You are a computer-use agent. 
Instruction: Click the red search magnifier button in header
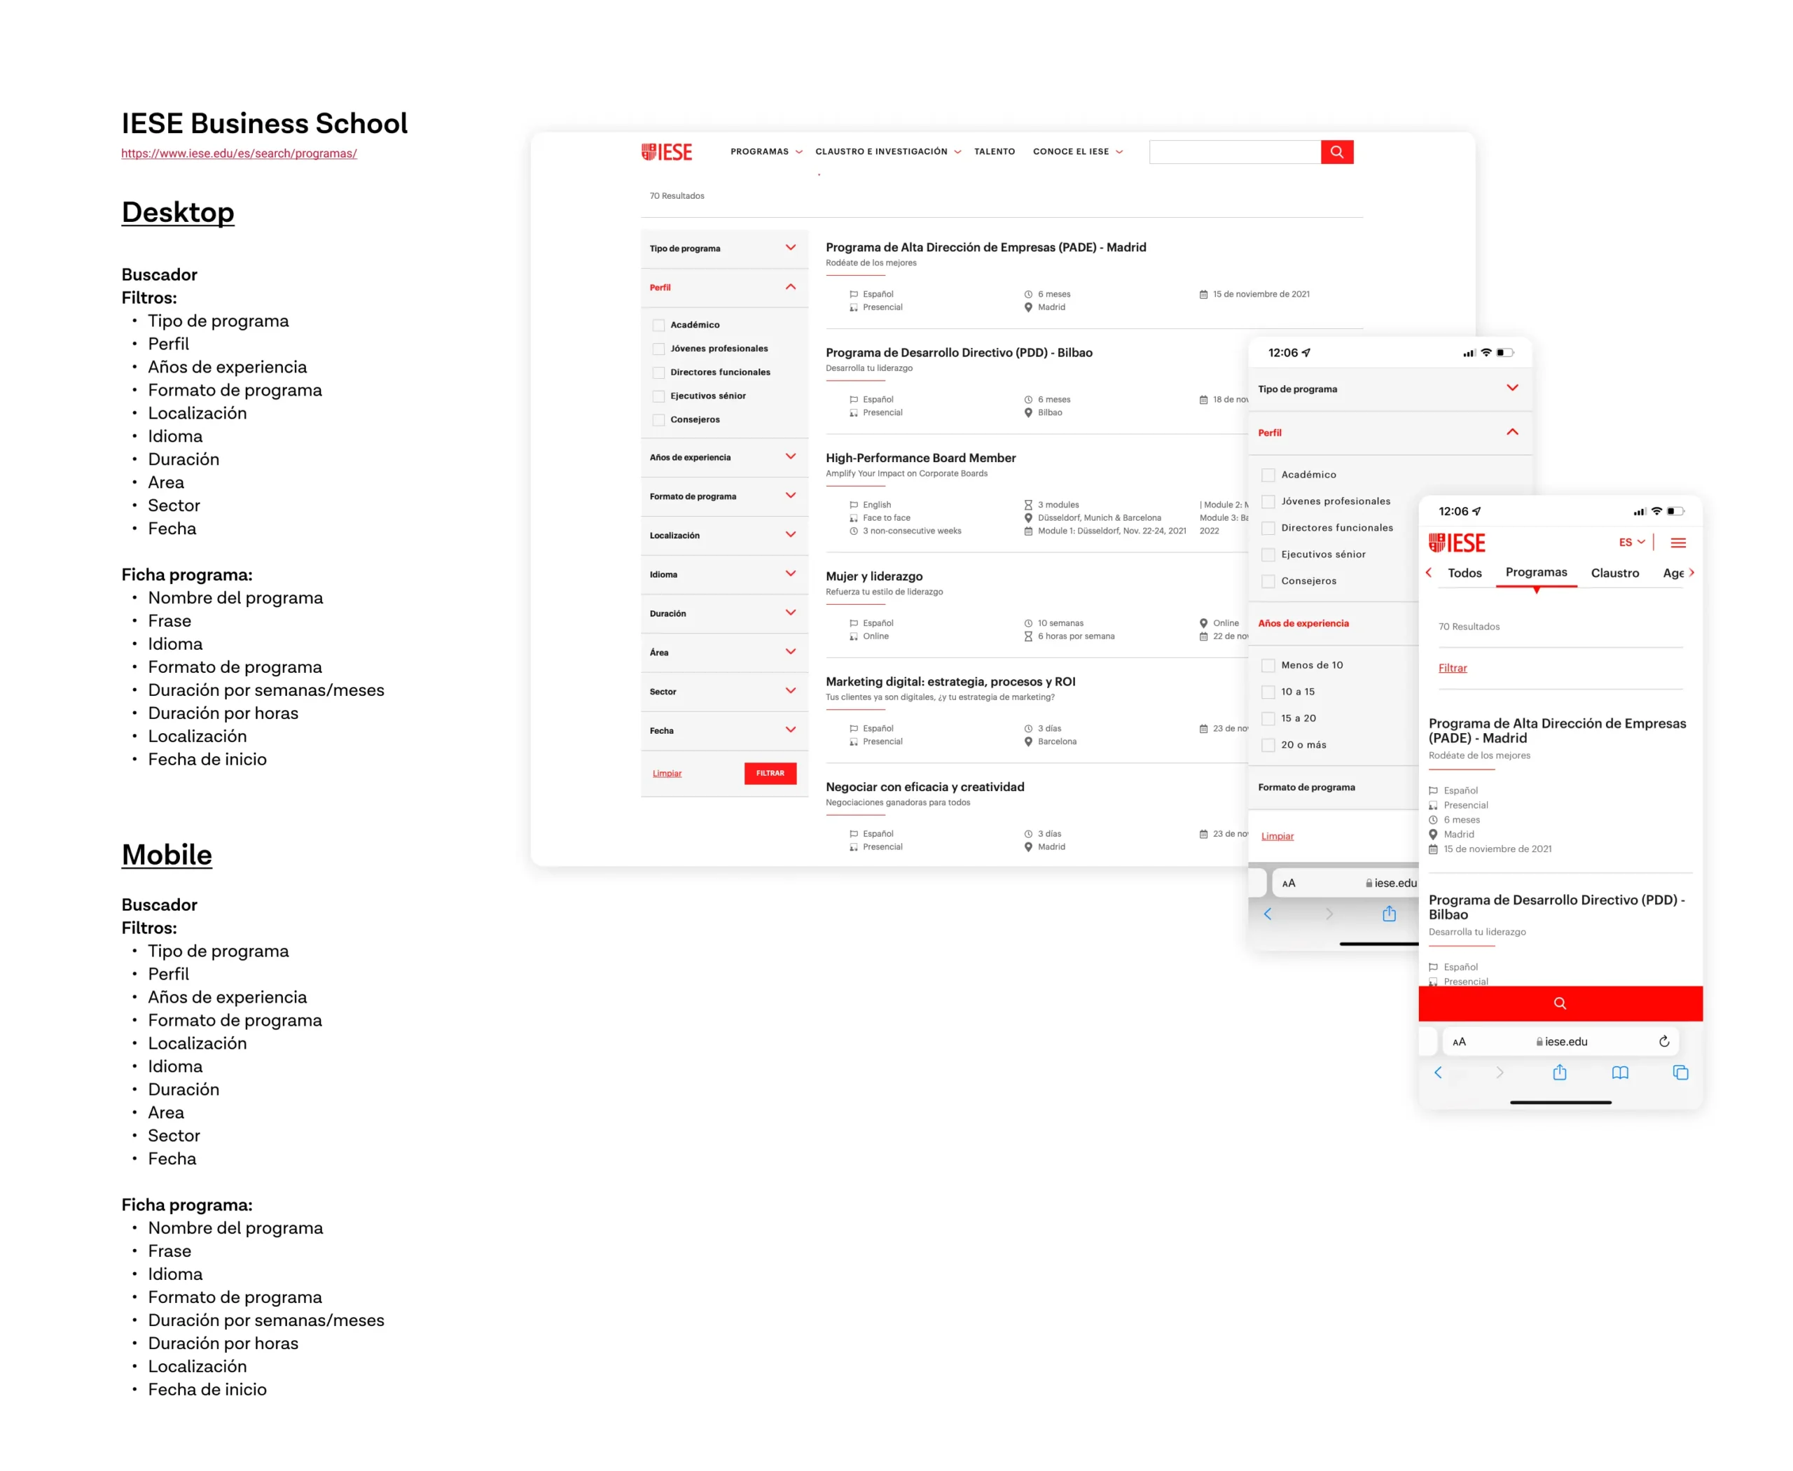point(1336,152)
